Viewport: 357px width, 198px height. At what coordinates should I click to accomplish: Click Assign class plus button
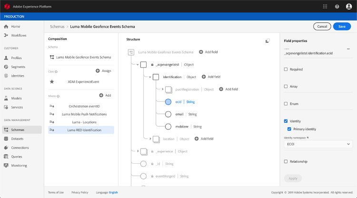(98, 71)
